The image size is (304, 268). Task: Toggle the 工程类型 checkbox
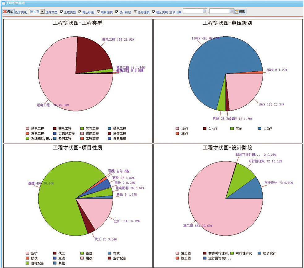tap(62, 12)
